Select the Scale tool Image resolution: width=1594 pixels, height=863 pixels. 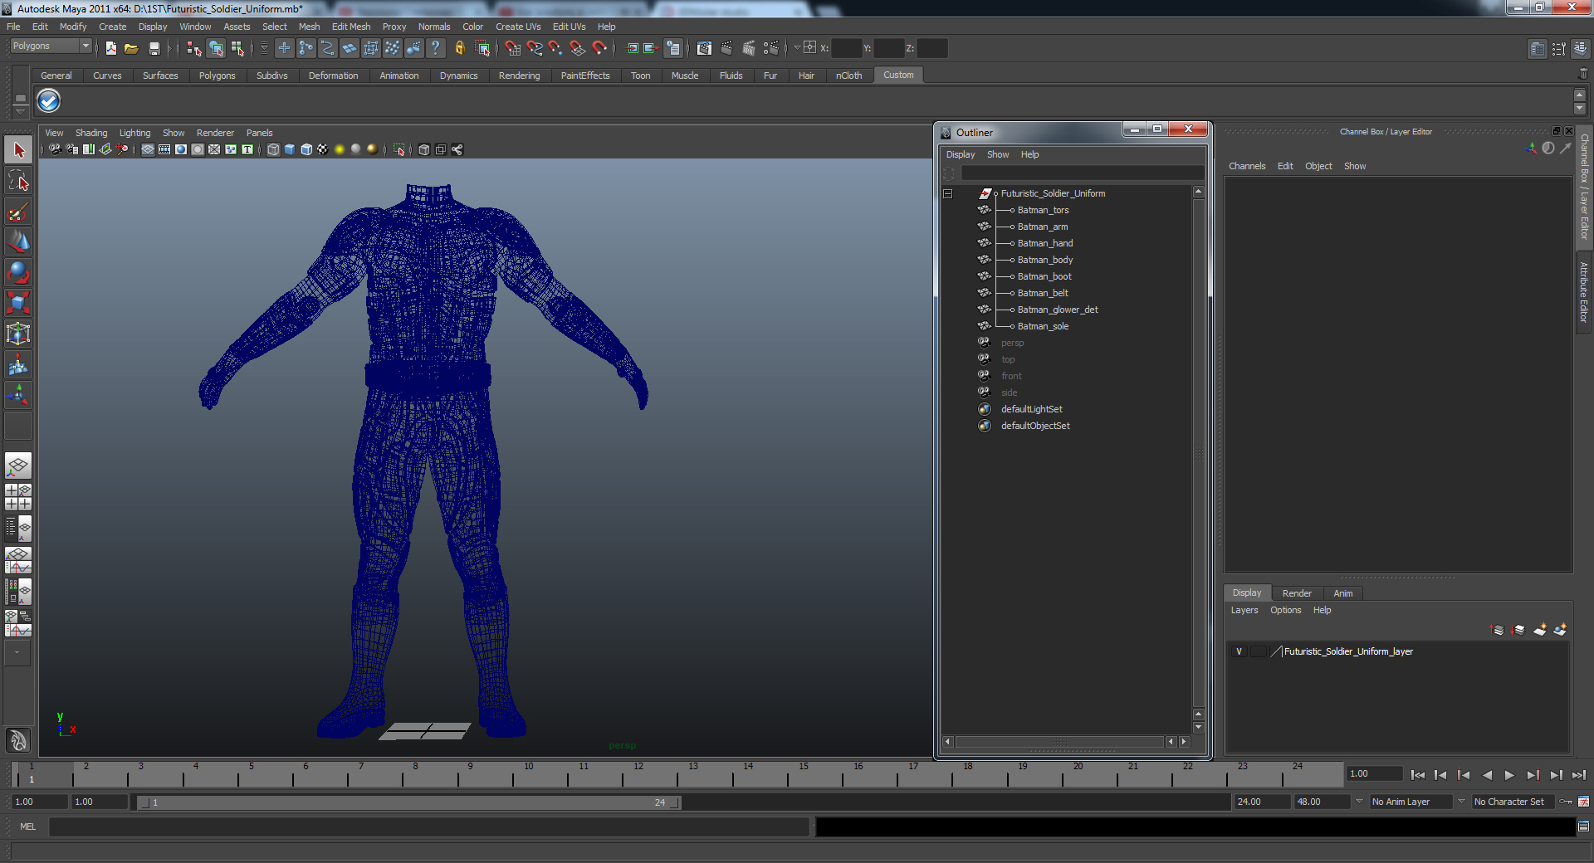[x=18, y=303]
